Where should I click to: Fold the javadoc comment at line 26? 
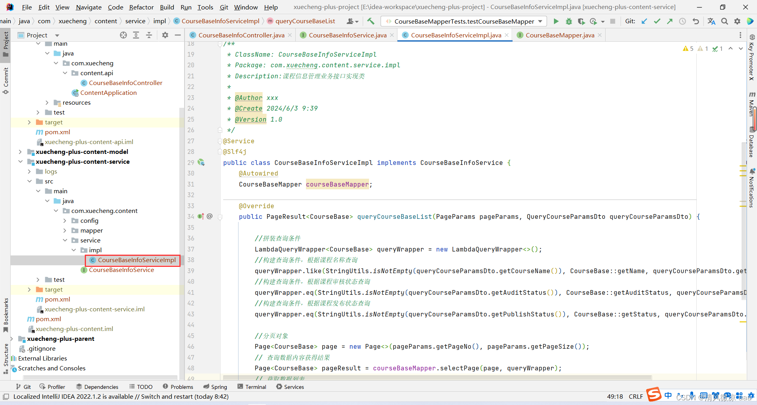pos(220,130)
